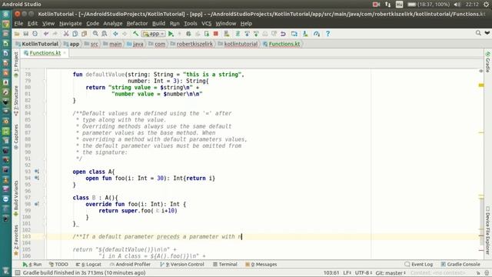492x277 pixels.
Task: Click the Synchronize toolbar icon
Action: pos(35,34)
